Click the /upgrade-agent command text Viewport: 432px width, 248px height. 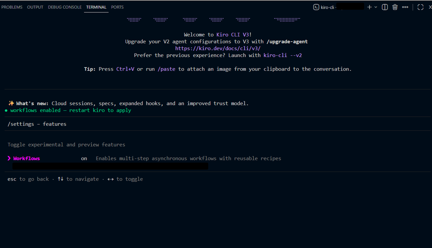click(x=287, y=42)
